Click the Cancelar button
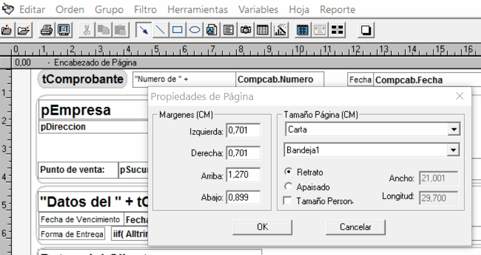The height and width of the screenshot is (255, 481). (355, 227)
